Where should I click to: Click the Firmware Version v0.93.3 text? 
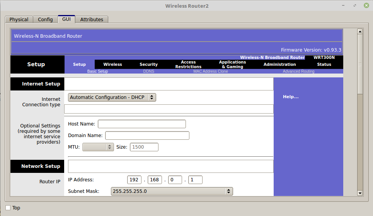311,50
